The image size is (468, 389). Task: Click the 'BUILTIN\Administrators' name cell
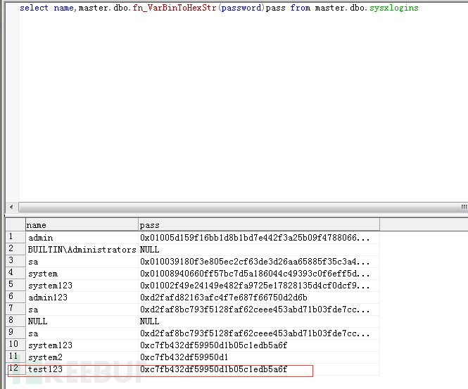(x=81, y=250)
